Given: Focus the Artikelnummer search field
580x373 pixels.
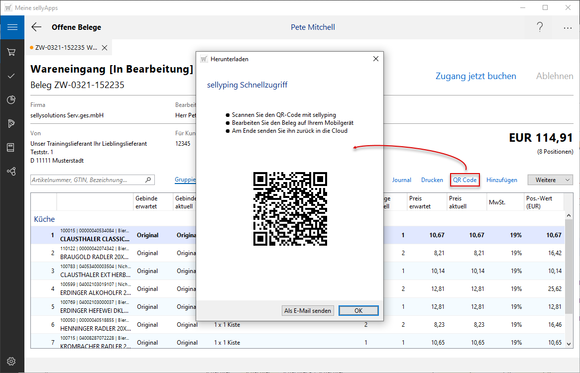Looking at the screenshot, I should (x=87, y=180).
